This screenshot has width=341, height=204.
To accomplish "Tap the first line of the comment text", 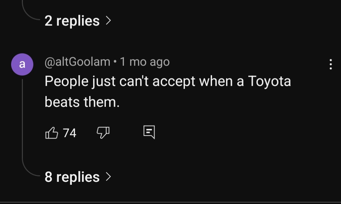I will [168, 81].
